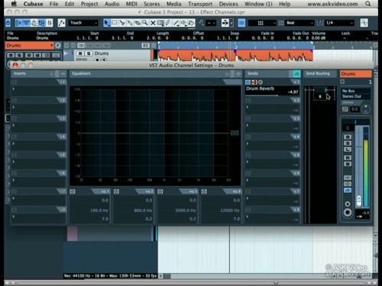Screen dimensions: 382x286
Task: Select the Range Selection tool
Action: pyautogui.click(x=115, y=23)
